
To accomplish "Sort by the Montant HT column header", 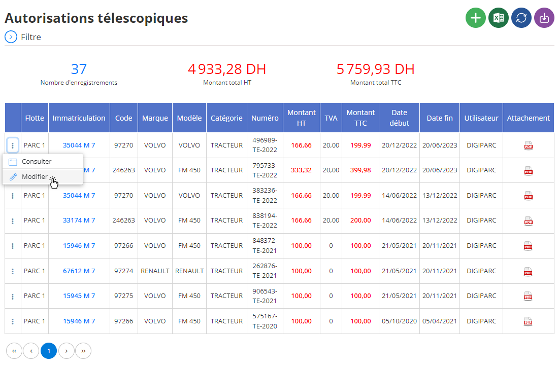I will coord(302,118).
